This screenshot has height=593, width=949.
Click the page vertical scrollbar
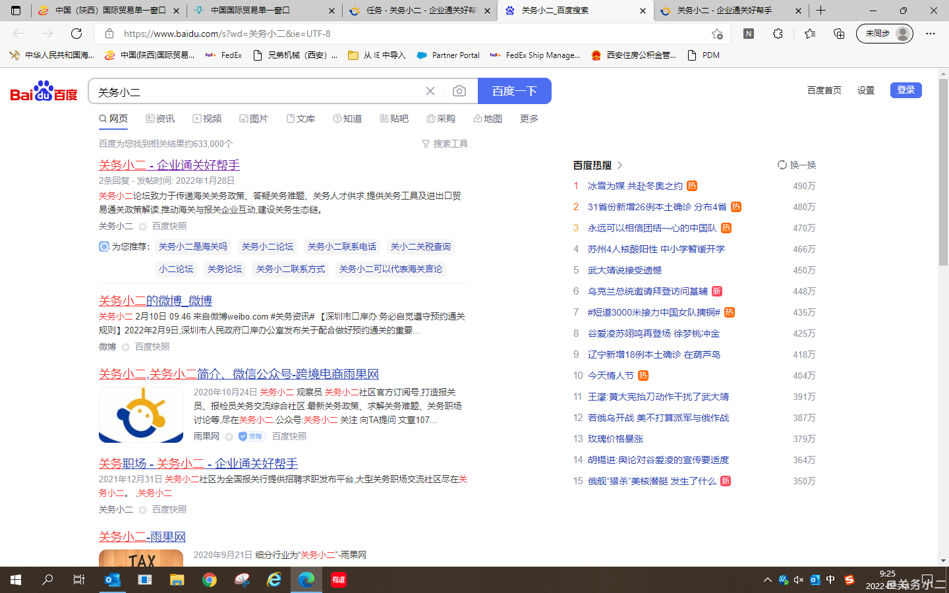(943, 173)
